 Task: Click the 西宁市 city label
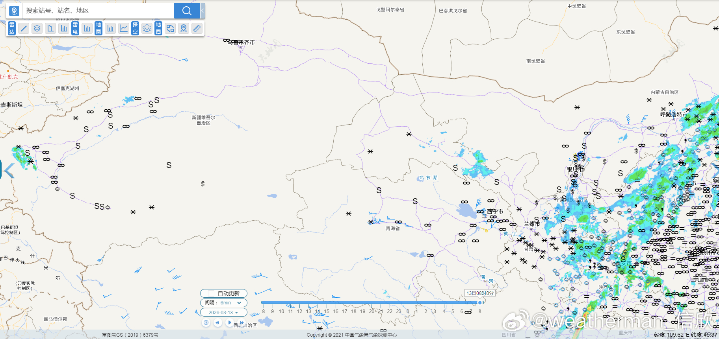(495, 212)
